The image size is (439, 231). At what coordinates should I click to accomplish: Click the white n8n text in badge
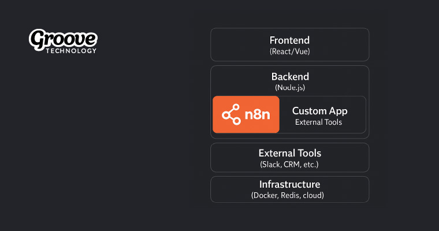tap(256, 114)
